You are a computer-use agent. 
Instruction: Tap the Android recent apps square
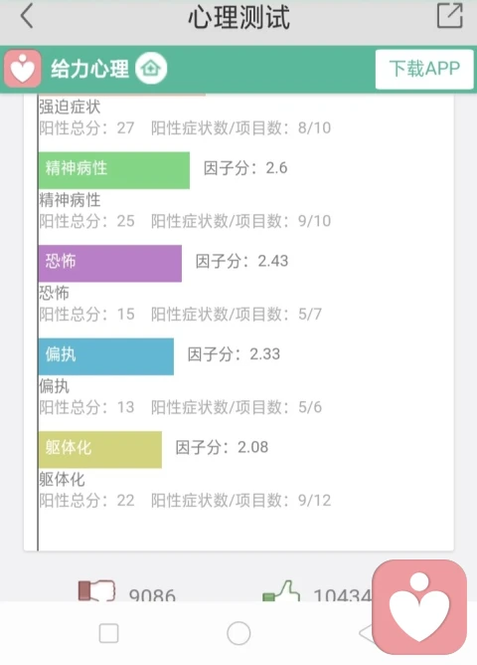(x=108, y=633)
